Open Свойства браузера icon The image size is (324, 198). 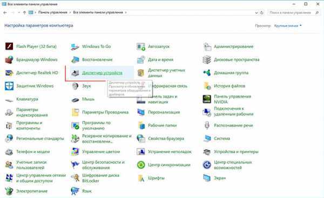141,139
